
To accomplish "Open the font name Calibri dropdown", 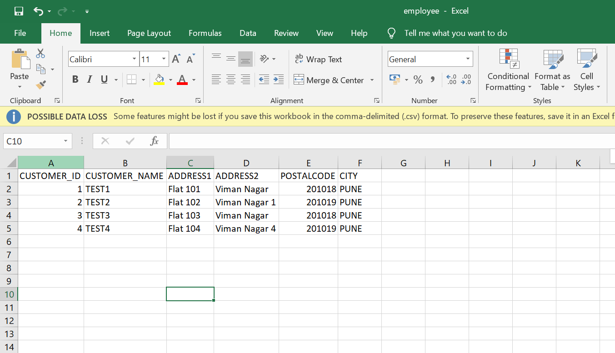I will pos(134,60).
